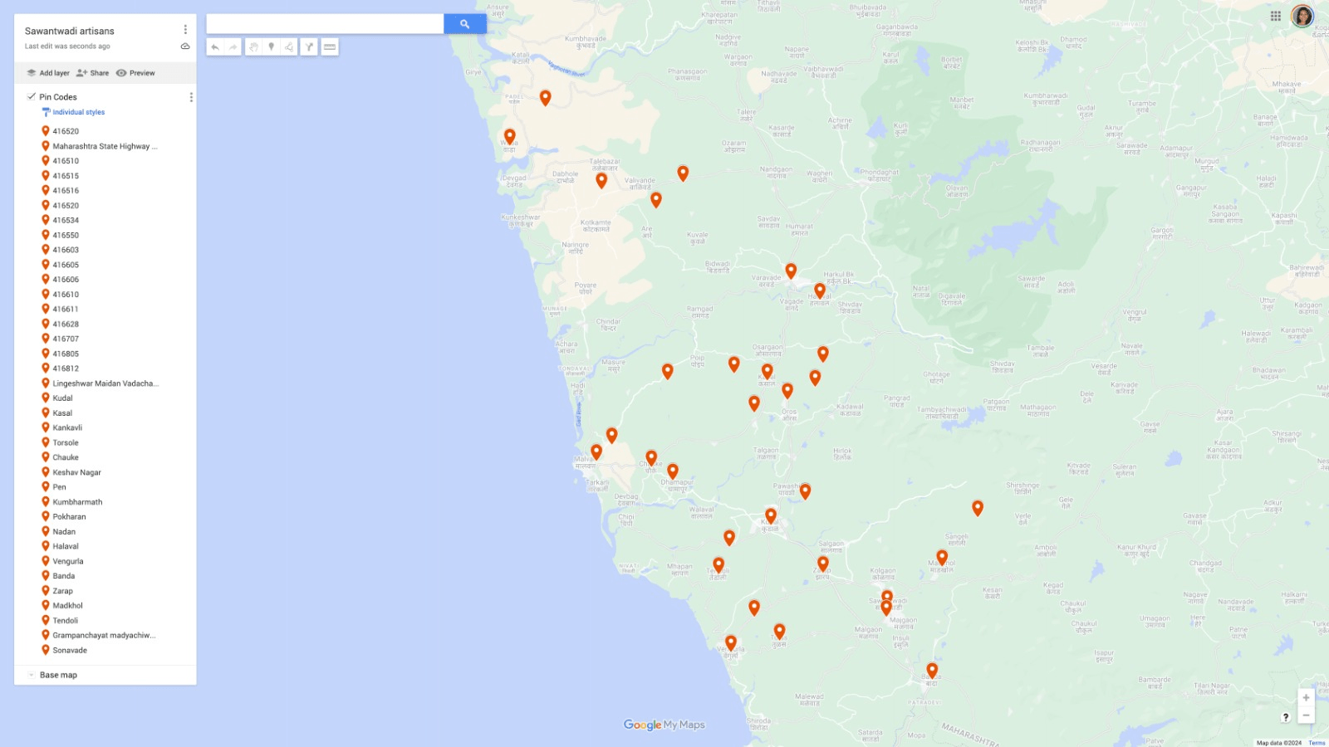The height and width of the screenshot is (747, 1329).
Task: Select Maharashtra State Highway list item
Action: (x=105, y=146)
